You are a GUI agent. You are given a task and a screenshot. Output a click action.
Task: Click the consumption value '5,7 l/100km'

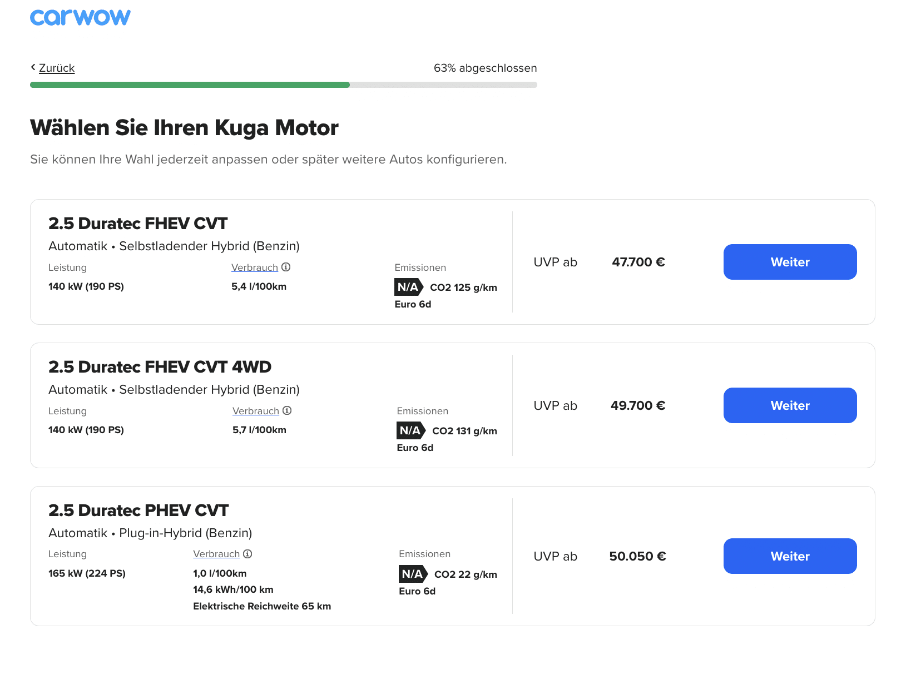[x=259, y=430]
